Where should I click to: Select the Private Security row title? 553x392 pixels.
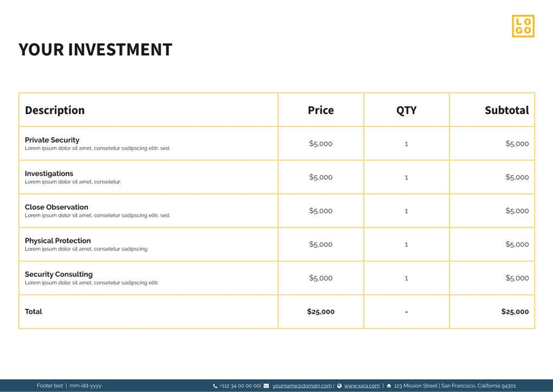coord(52,140)
